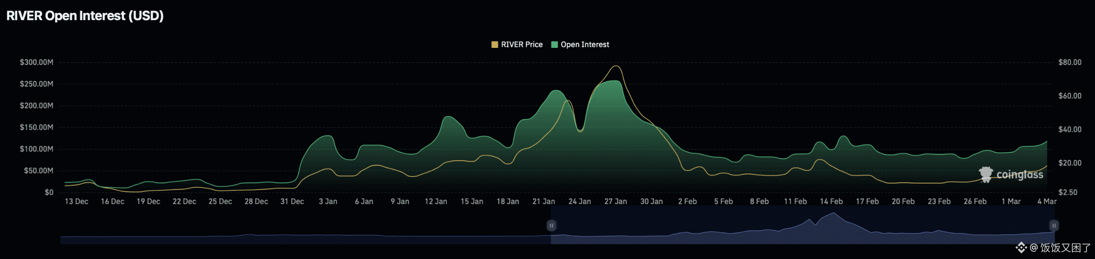
Task: Click the 20 Feb date label
Action: click(x=903, y=201)
